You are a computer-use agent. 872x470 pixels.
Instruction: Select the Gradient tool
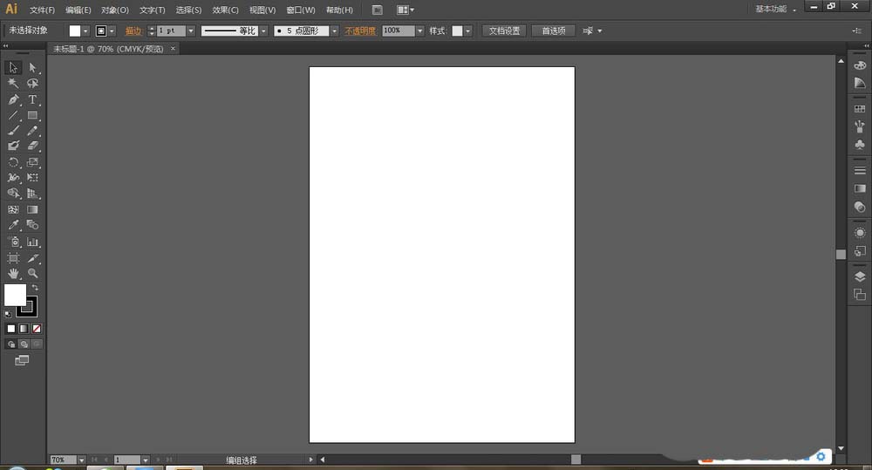pos(33,209)
